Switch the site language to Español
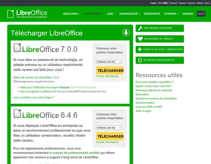 tap(182, 3)
